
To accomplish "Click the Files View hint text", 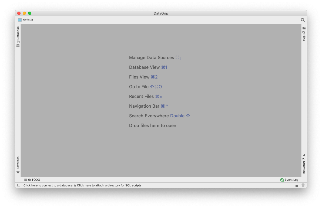I will pos(143,77).
